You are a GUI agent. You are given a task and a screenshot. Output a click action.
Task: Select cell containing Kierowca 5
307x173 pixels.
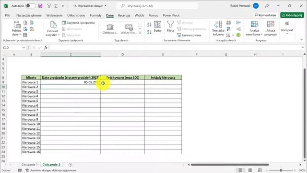point(31,101)
